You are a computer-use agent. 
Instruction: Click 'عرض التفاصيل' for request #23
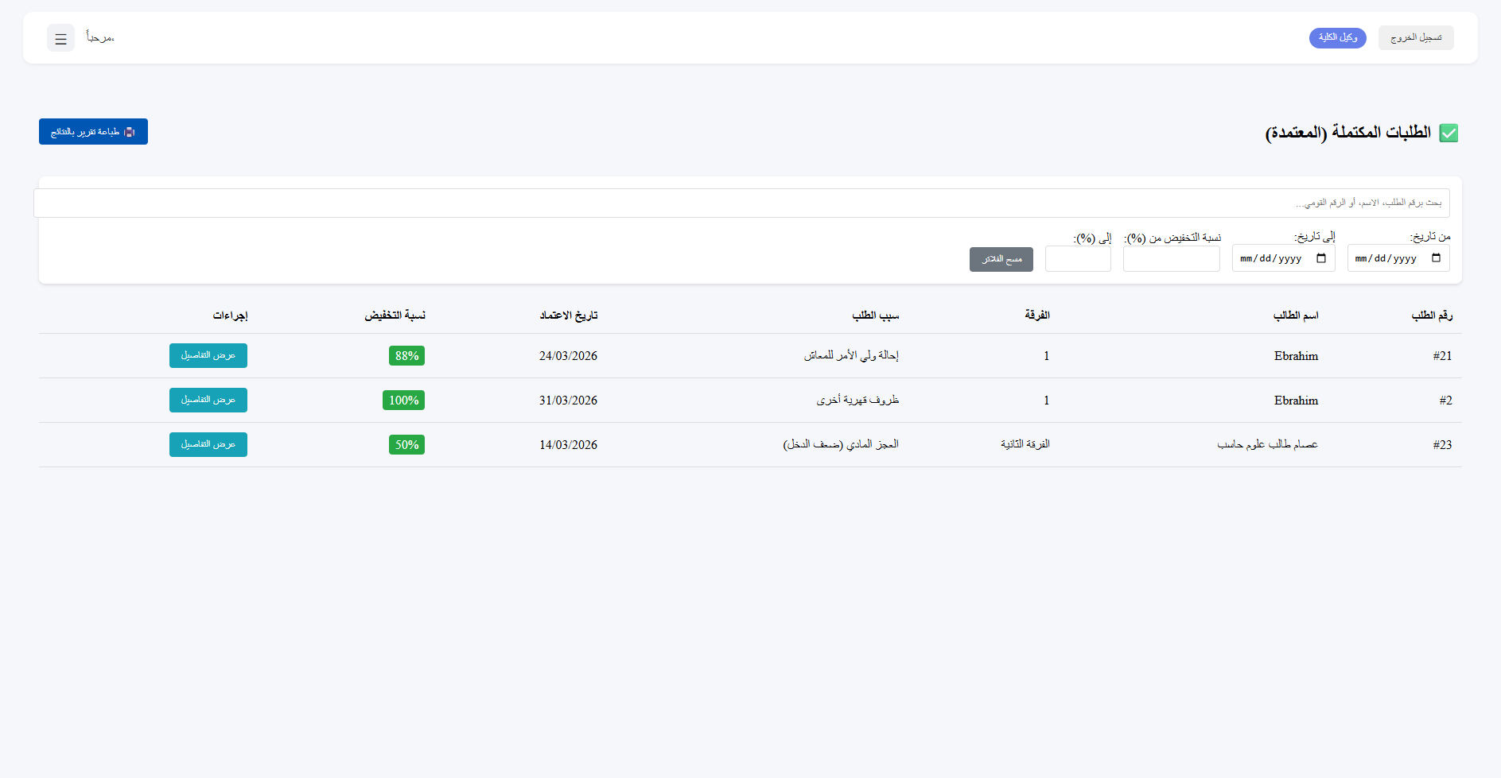pyautogui.click(x=208, y=444)
